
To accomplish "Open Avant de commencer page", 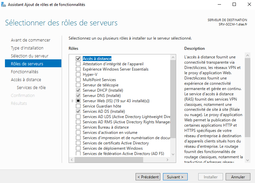I will (x=30, y=40).
